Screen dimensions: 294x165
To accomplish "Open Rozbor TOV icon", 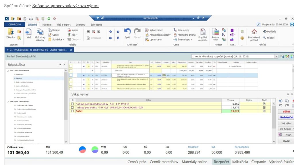I will coord(215,35).
